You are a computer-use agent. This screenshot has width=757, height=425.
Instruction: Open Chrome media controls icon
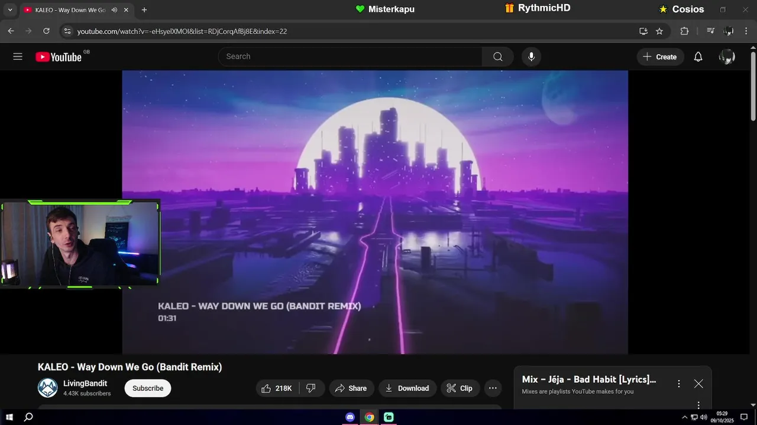711,31
